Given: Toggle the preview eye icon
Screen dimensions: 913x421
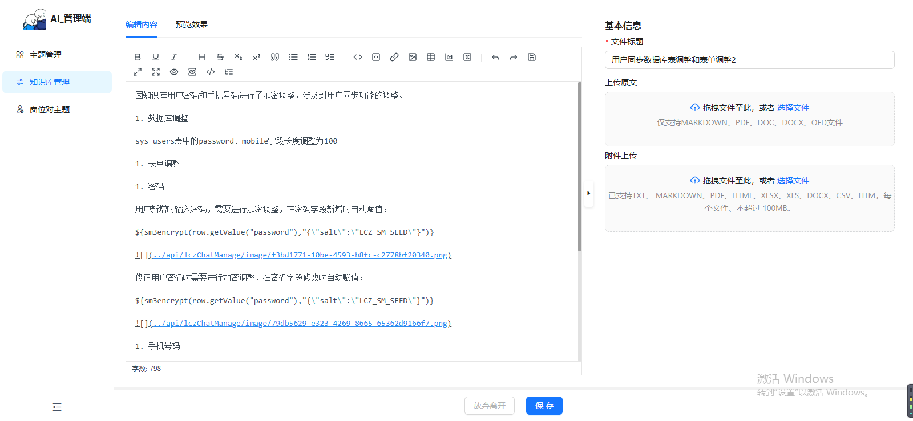Looking at the screenshot, I should (174, 72).
